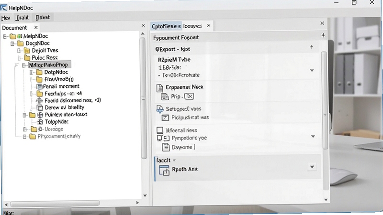Toggle the Iifoerail ness checkbox
383x215 pixels.
pyautogui.click(x=160, y=130)
